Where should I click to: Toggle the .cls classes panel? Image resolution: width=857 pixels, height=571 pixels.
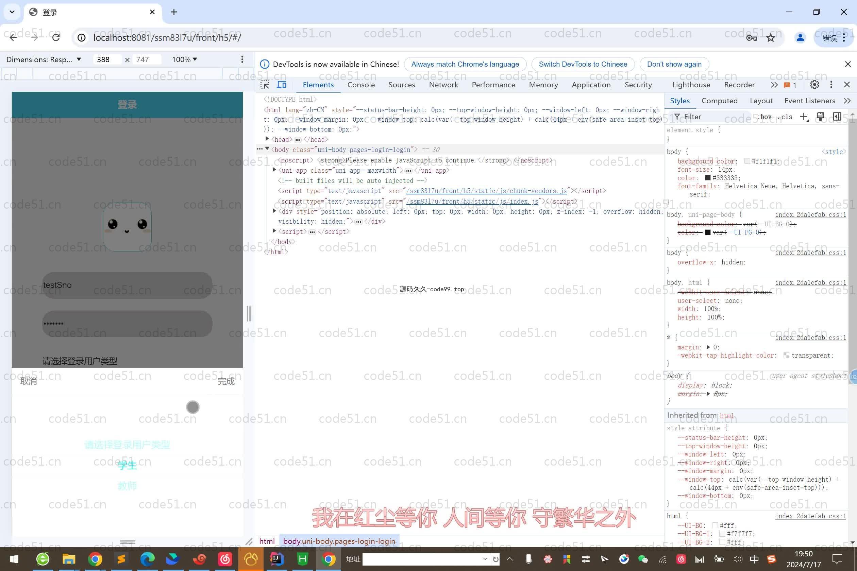(786, 117)
